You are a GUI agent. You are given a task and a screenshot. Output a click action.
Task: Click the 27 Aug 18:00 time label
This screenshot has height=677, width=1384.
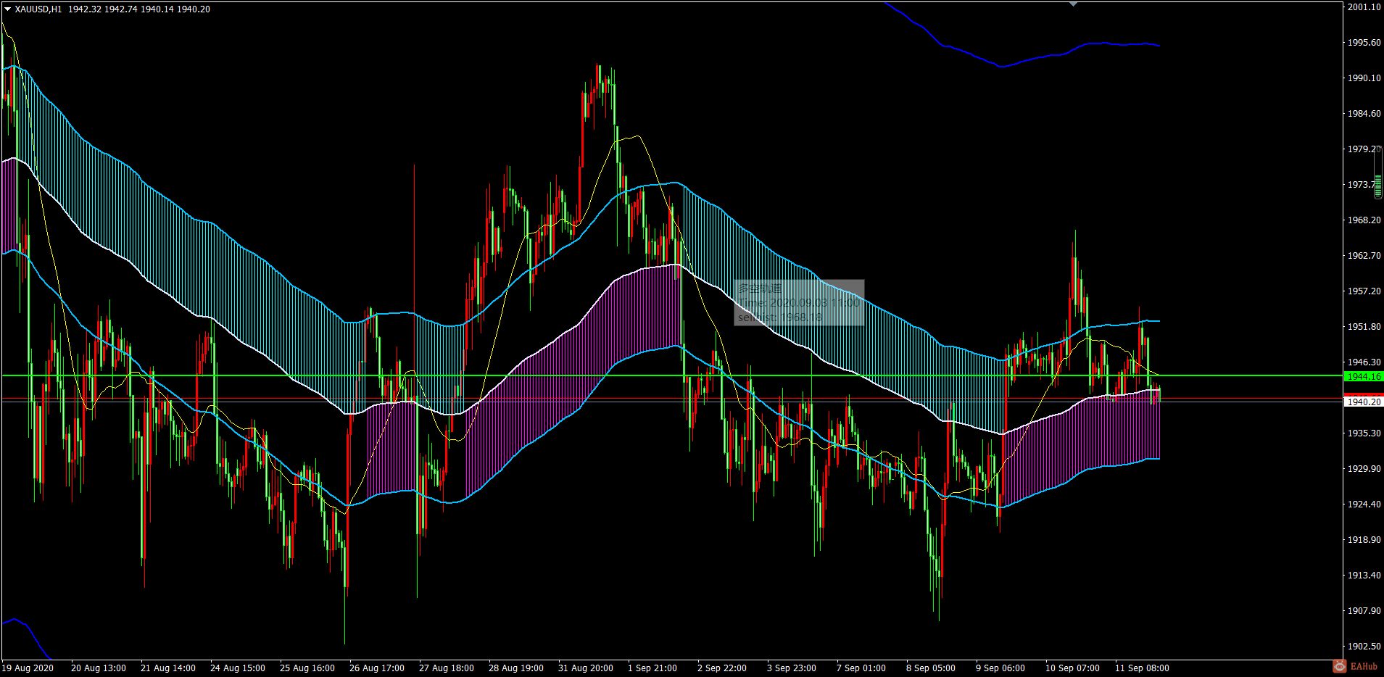447,668
